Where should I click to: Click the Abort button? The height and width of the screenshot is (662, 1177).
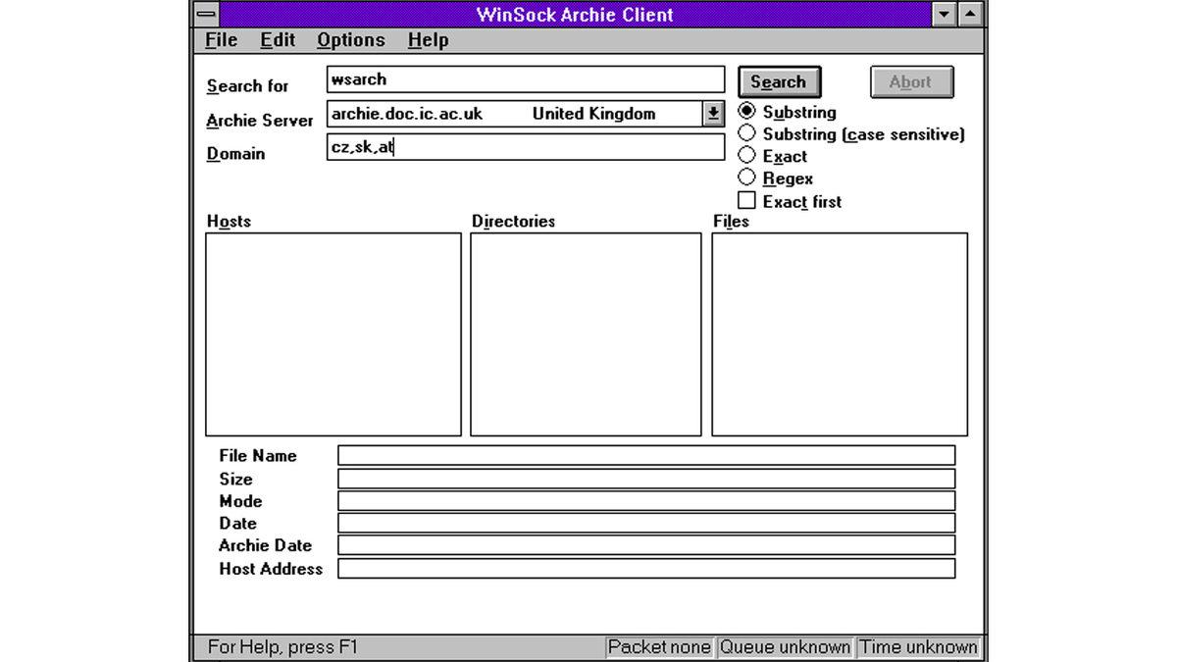[x=911, y=82]
